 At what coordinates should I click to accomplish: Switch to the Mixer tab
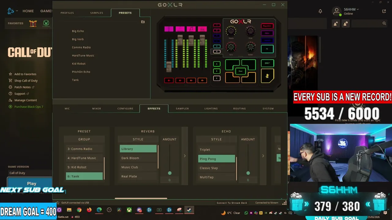point(96,108)
